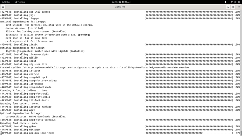Open the Activities overview
The width and height of the screenshot is (242, 136).
pyautogui.click(x=6, y=2)
